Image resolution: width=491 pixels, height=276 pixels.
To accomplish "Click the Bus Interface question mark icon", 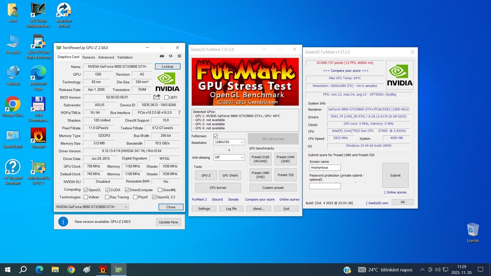I will (179, 112).
